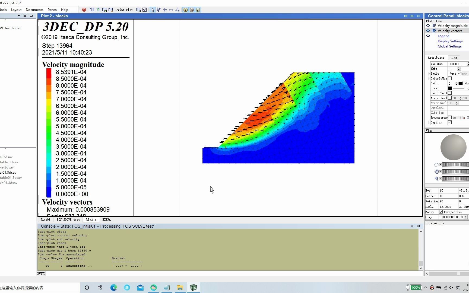This screenshot has height=293, width=469.
Task: Expand the Caption attribute row
Action: click(x=429, y=123)
